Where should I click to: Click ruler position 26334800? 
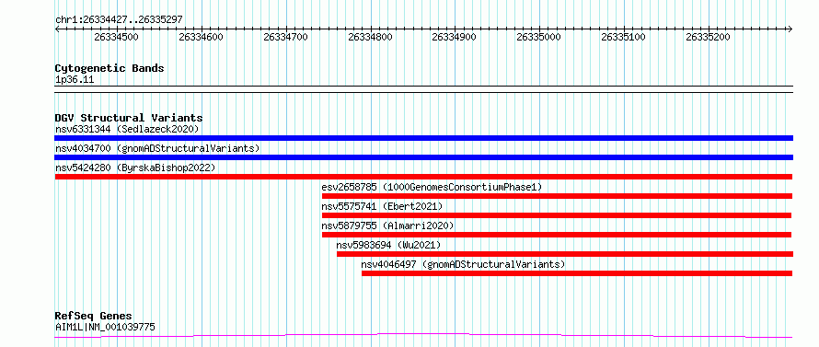370,37
